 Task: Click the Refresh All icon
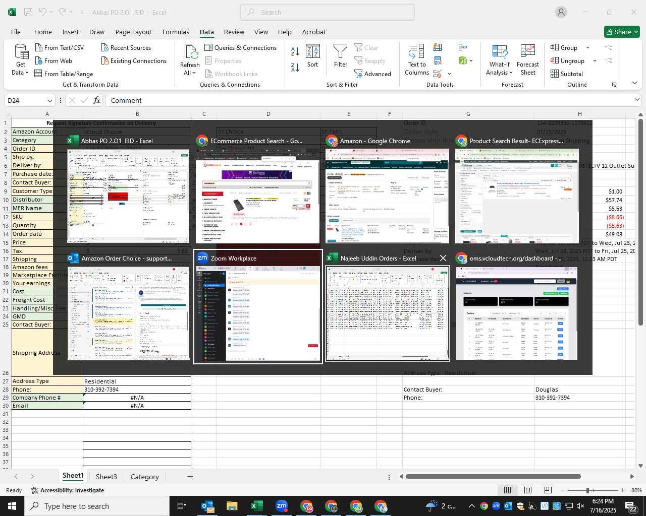point(190,52)
